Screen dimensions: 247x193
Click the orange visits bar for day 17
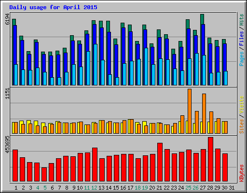click(x=132, y=126)
